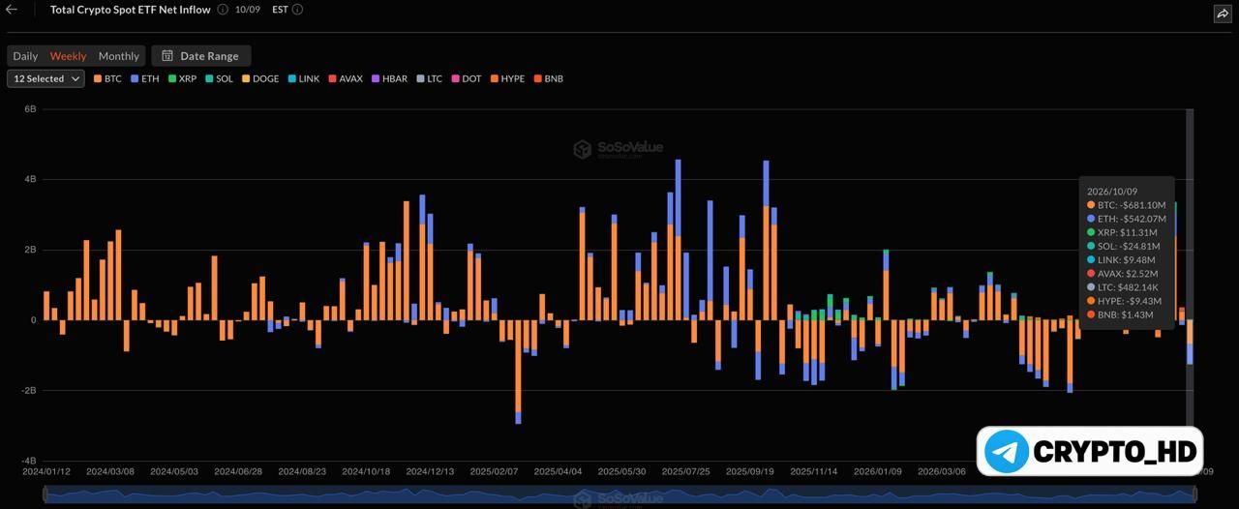
Task: Toggle the BTC series in the legend
Action: 106,78
